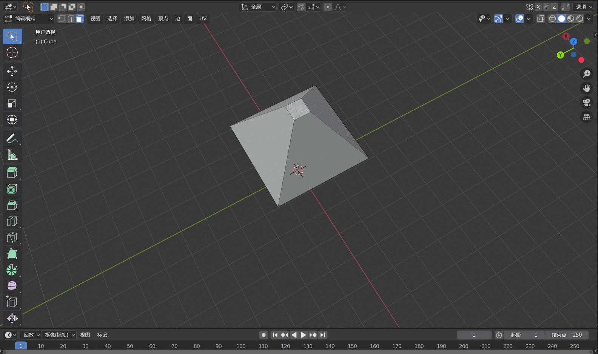Select the Annotate tool
This screenshot has height=354, width=598.
pyautogui.click(x=12, y=138)
